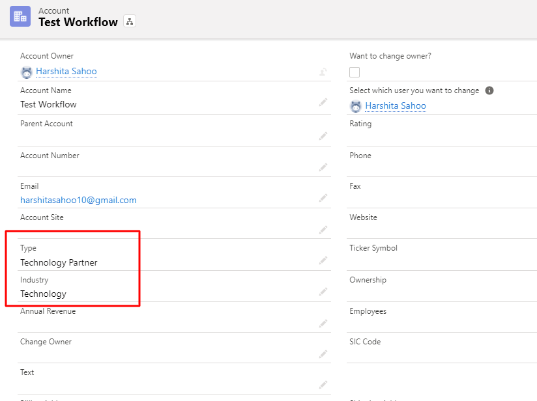
Task: Click the Ownership field label
Action: coord(368,280)
